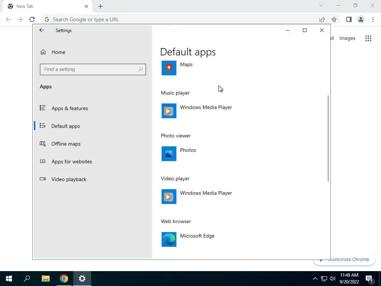
Task: Open the Windows Start menu
Action: point(9,279)
